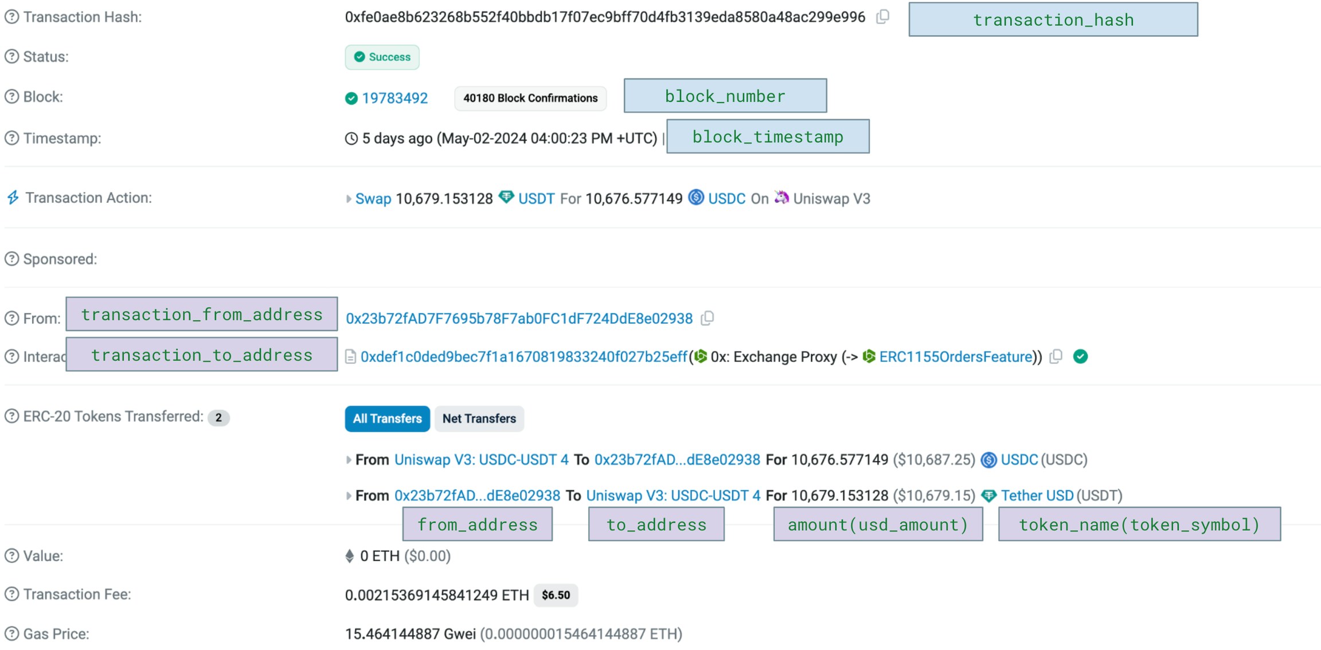The height and width of the screenshot is (650, 1321).
Task: Copy the transaction hash to clipboard
Action: 883,17
